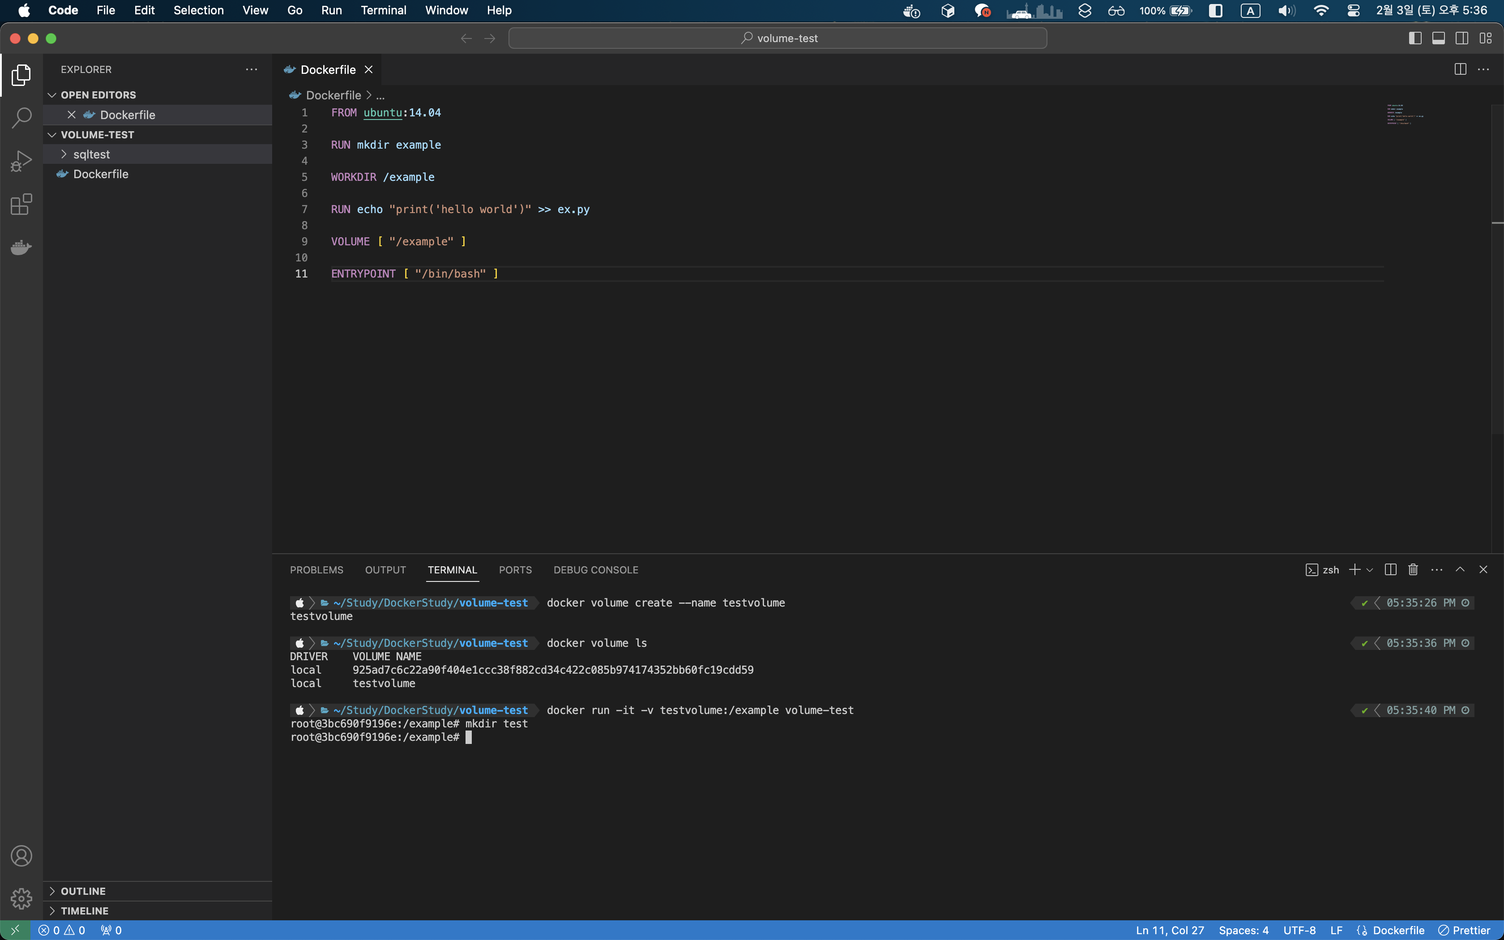The height and width of the screenshot is (940, 1504).
Task: Click the volume icon in menu bar
Action: tap(1286, 11)
